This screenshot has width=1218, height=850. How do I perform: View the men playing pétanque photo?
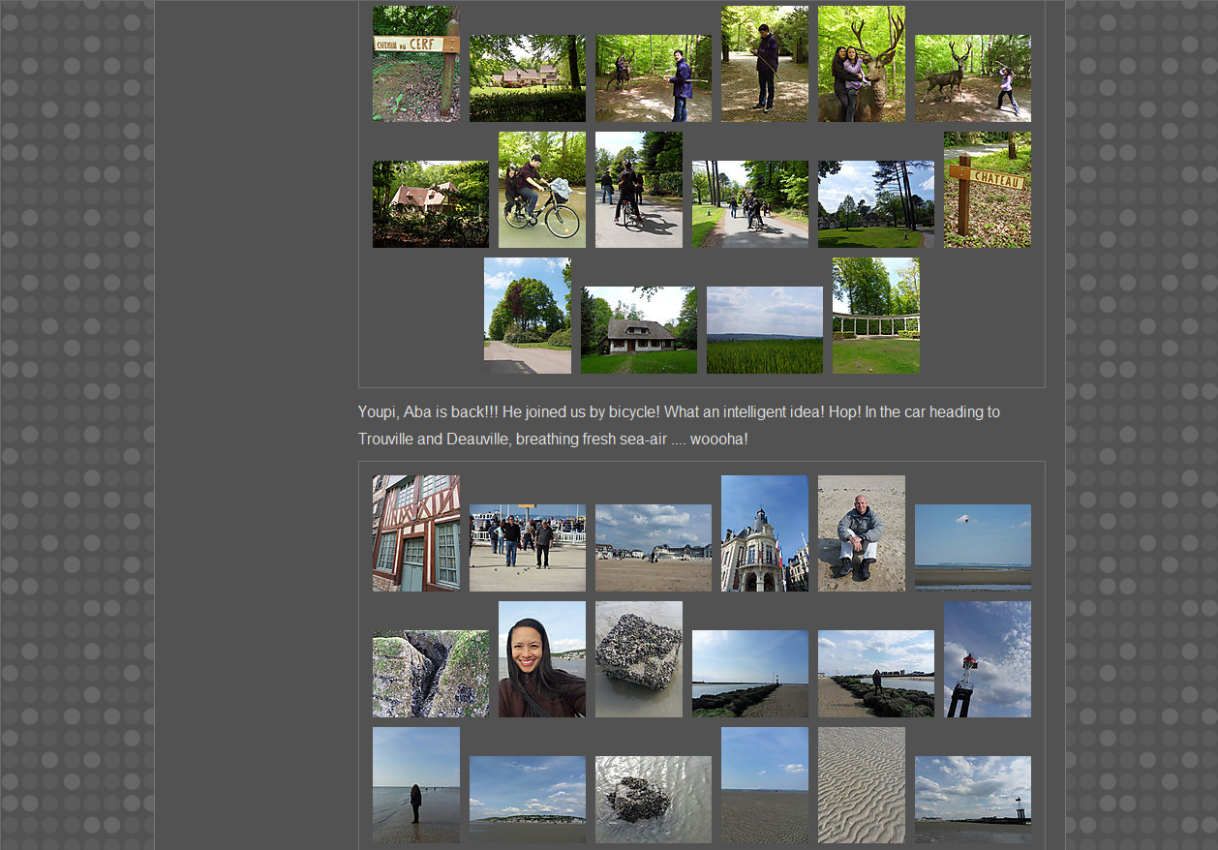[527, 548]
